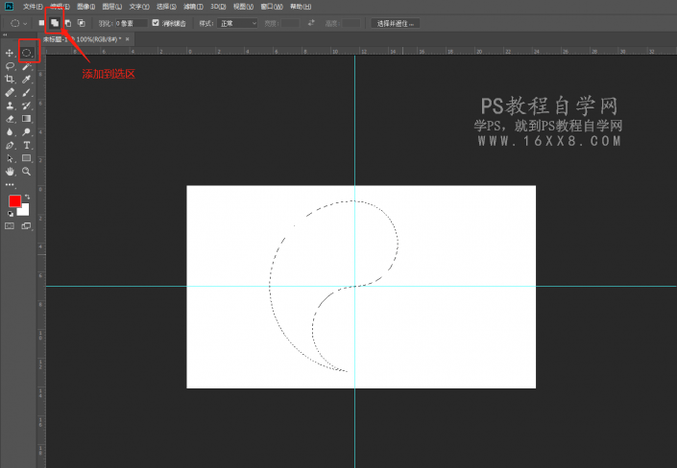Click the red foreground color swatch
Screen dimensions: 677x468
(x=14, y=200)
